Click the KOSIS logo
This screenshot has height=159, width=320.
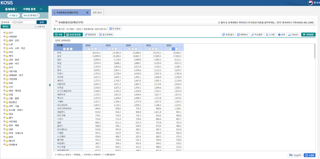point(7,3)
